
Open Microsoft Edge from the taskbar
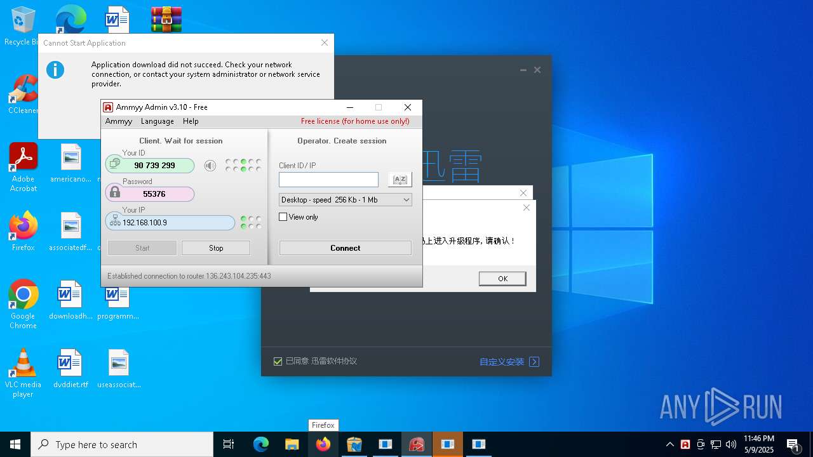point(261,444)
